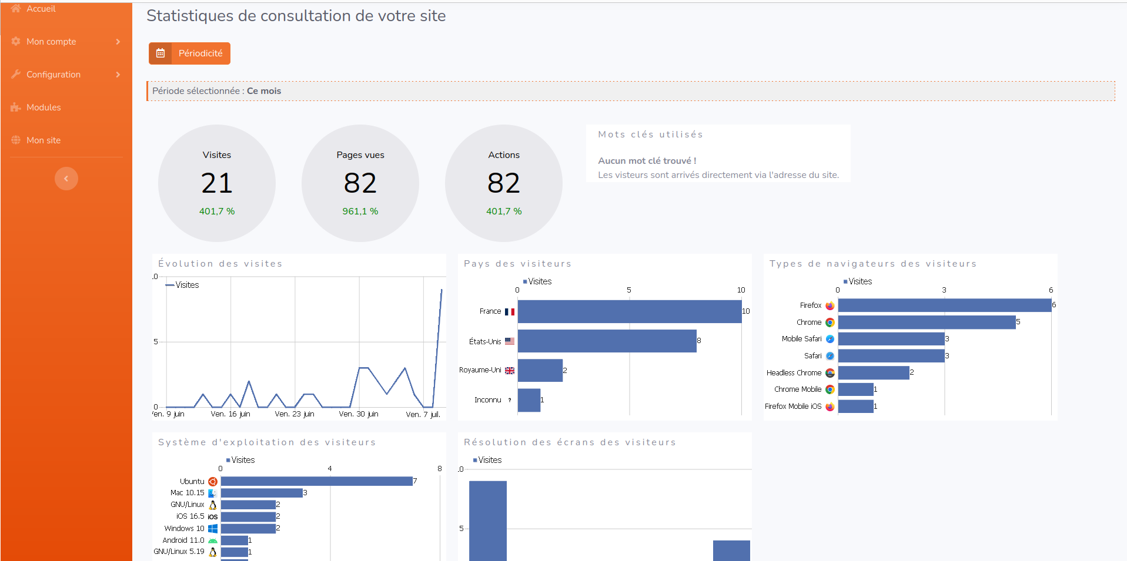Viewport: 1127px width, 561px height.
Task: Click the Windows 10 logo icon
Action: pos(213,529)
